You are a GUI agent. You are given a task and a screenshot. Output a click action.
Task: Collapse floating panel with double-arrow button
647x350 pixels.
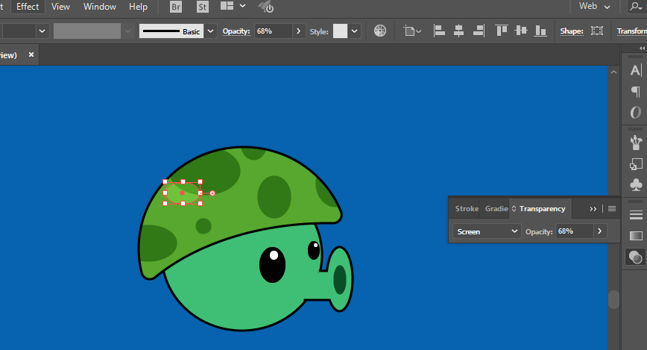(593, 209)
